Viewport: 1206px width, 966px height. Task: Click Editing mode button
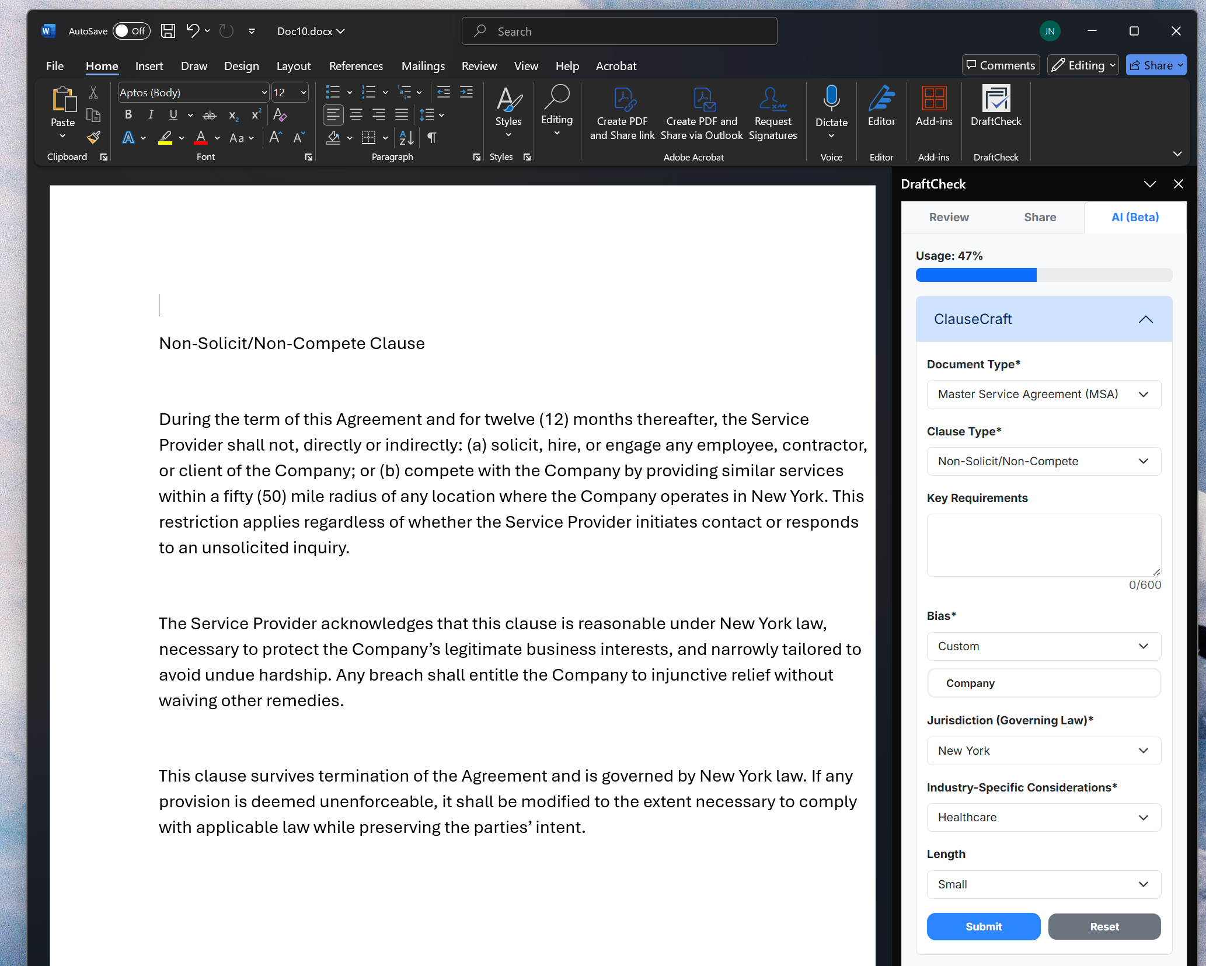[1083, 65]
